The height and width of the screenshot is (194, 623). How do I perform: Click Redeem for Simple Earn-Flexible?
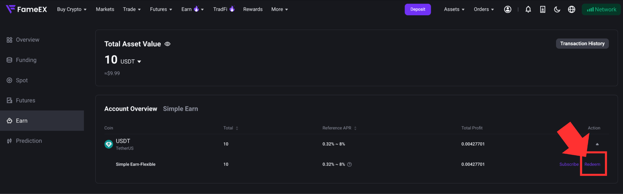592,165
